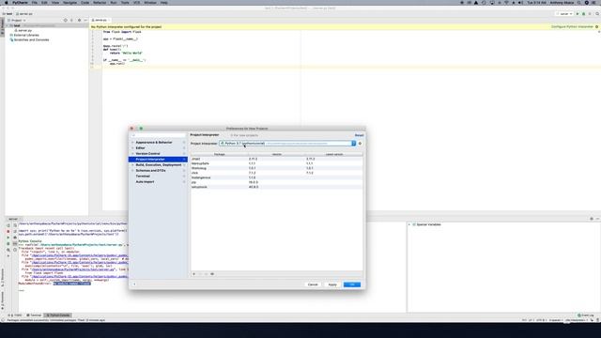Open the Tools menu
This screenshot has width=601, height=338.
[125, 3]
